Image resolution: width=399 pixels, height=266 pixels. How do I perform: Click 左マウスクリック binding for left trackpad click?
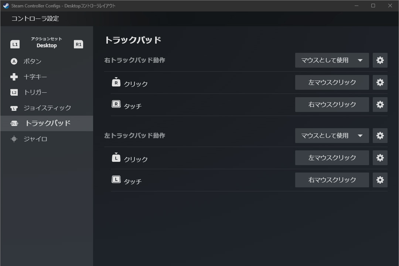tap(332, 158)
